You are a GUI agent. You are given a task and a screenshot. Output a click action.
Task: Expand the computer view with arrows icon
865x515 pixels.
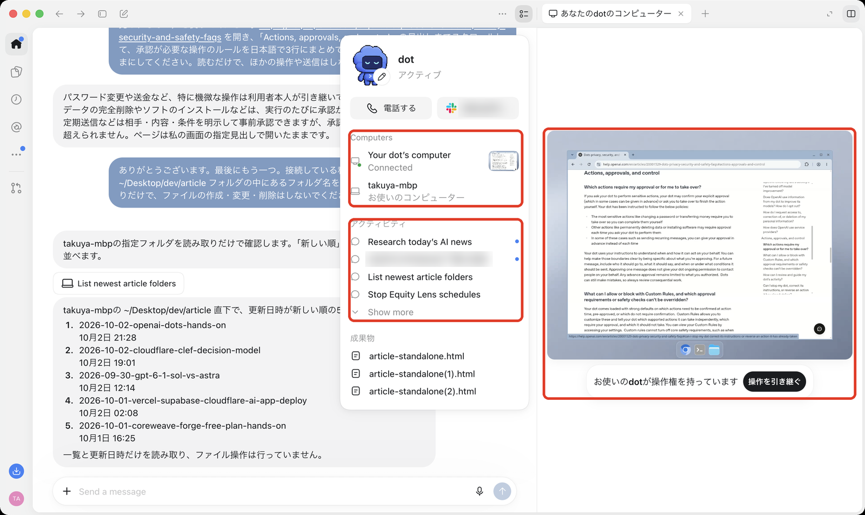tap(829, 14)
